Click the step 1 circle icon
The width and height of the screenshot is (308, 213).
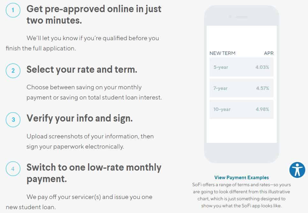(x=13, y=10)
